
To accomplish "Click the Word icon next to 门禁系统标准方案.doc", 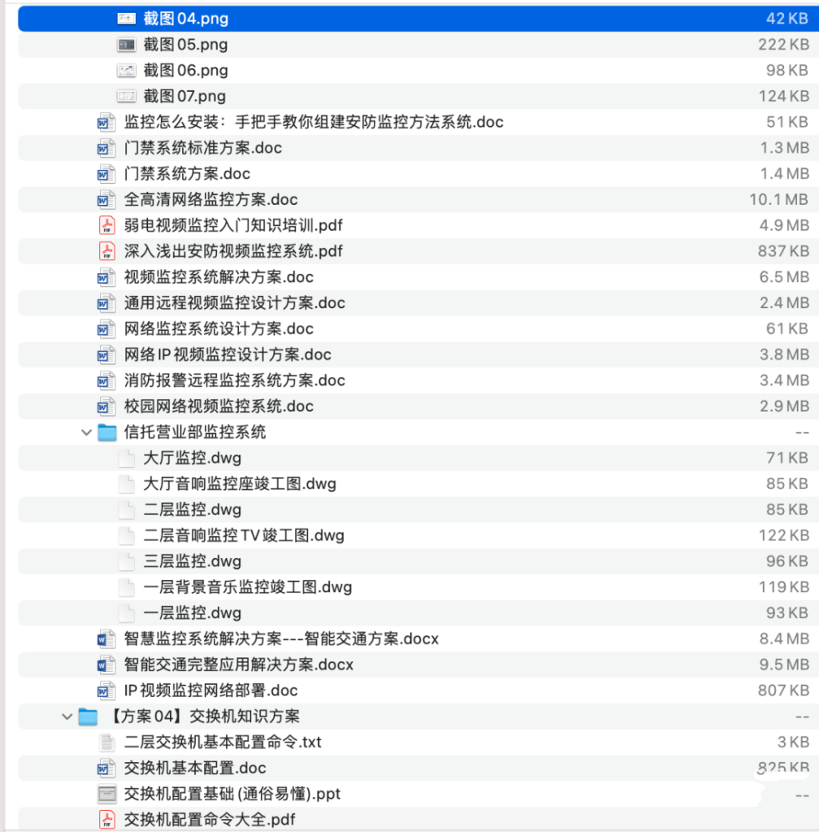I will click(x=105, y=148).
